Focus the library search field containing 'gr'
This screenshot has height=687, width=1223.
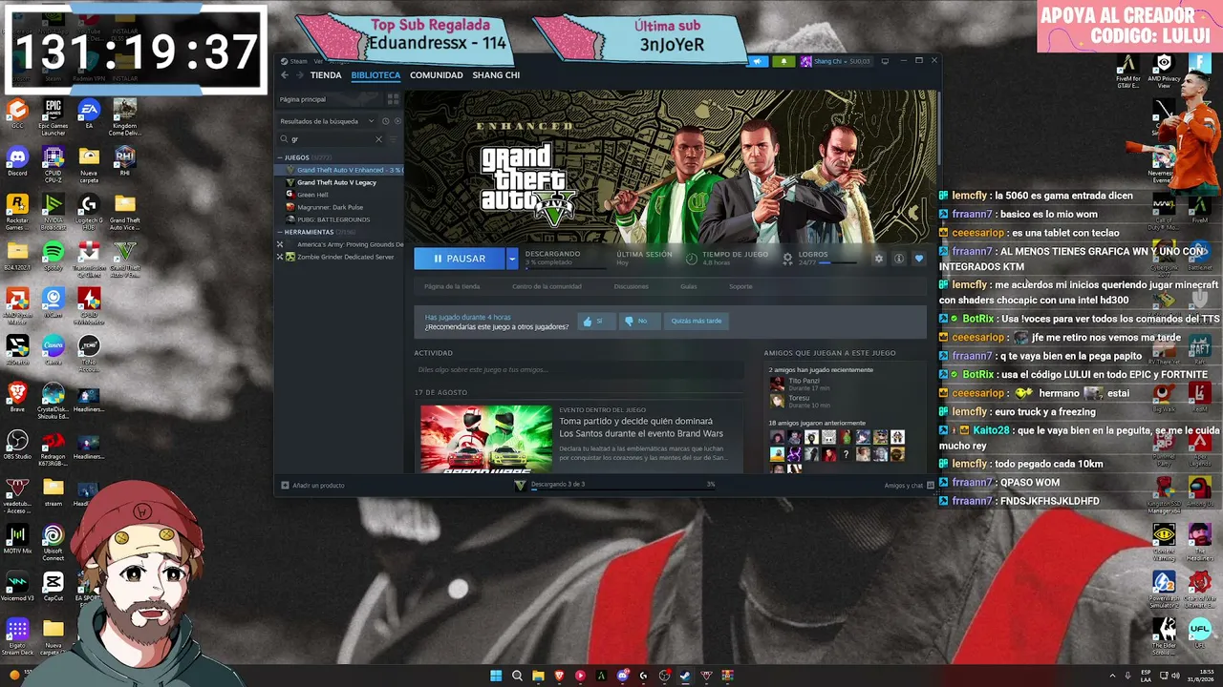(331, 139)
